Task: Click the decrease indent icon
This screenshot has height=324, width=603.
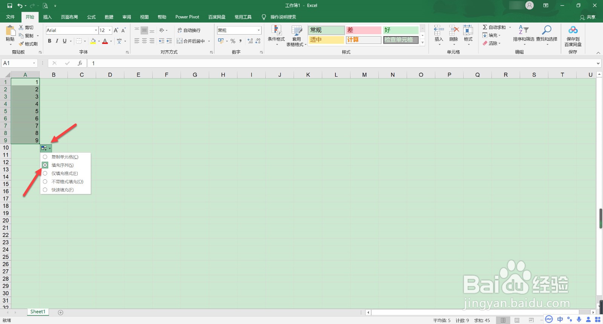Action: click(x=161, y=41)
